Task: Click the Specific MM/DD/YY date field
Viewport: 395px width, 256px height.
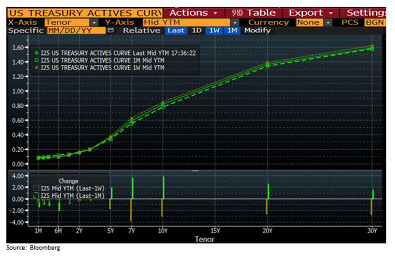Action: click(76, 31)
